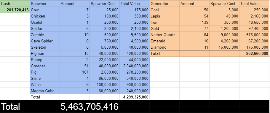Screen dimensions: 270x113
Task: Select the Spawner column header cell
Action: click(x=45, y=4)
